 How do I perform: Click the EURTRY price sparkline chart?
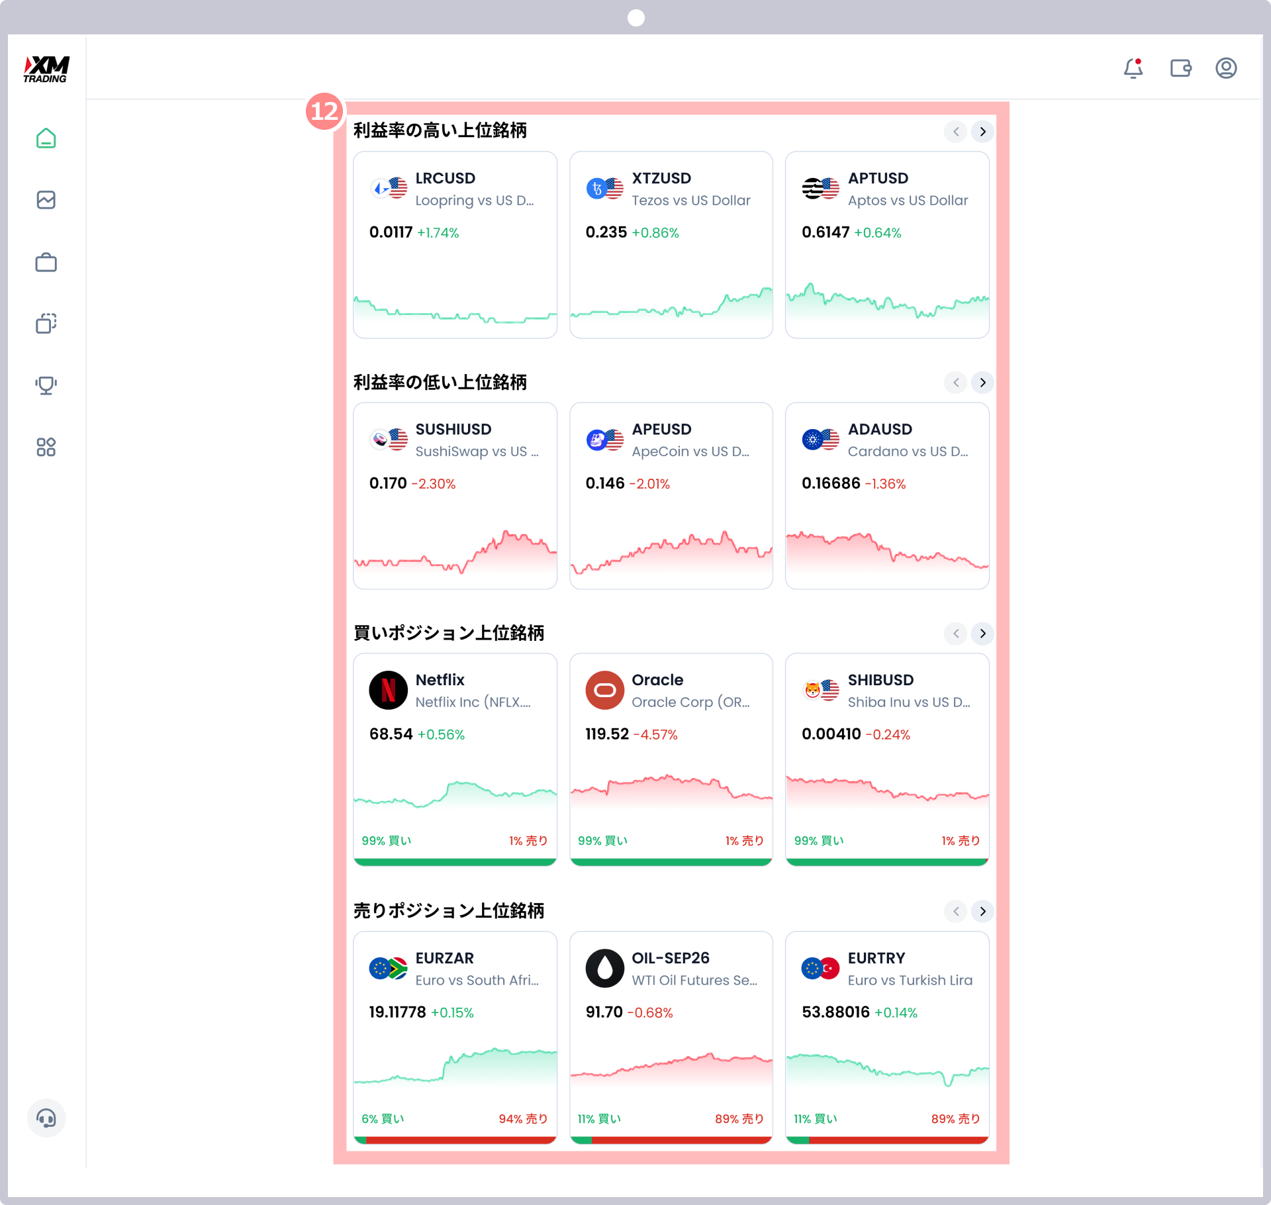coord(887,1069)
